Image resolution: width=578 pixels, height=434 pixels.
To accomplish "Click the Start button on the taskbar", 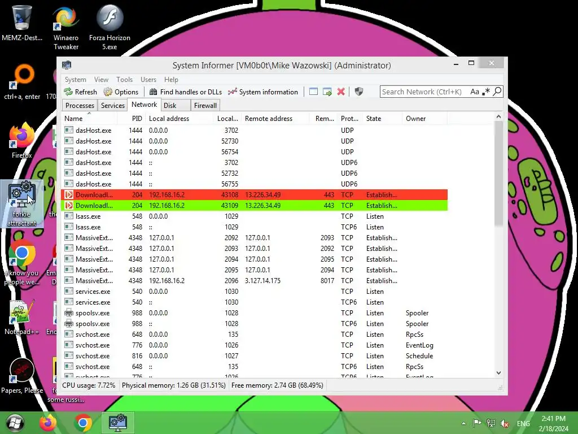I will pos(15,423).
